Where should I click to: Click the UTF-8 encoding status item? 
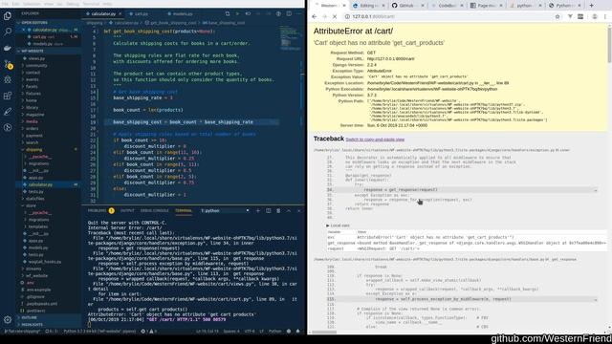pos(250,332)
